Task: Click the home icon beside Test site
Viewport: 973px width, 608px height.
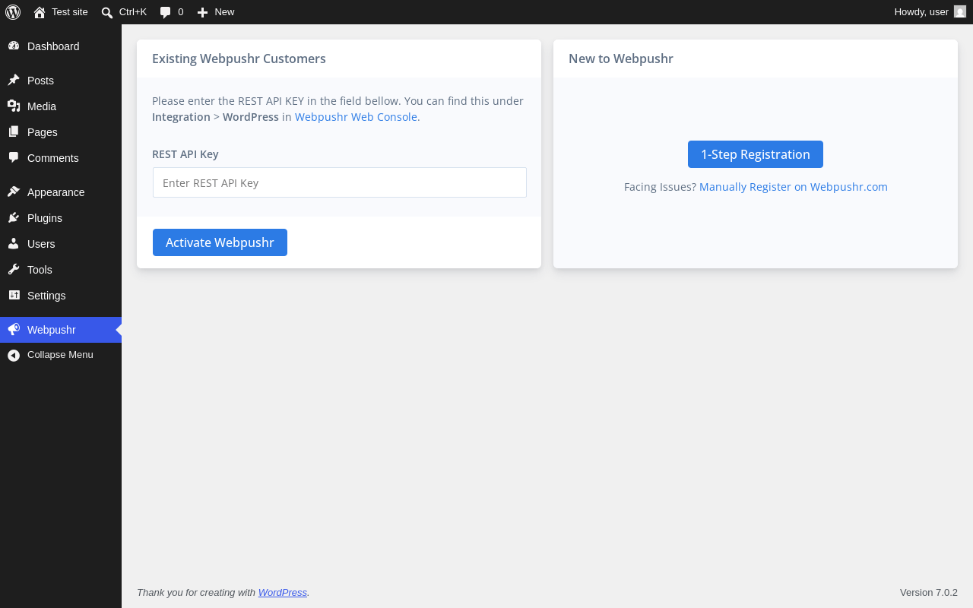Action: pyautogui.click(x=40, y=12)
